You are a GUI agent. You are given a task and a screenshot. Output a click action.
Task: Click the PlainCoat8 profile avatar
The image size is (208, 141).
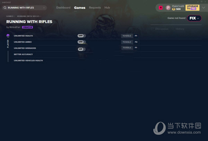pos(168,8)
